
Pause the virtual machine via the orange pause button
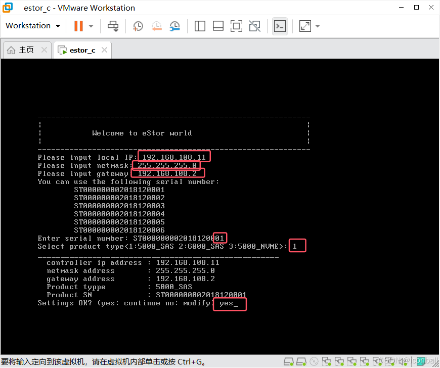(x=78, y=26)
